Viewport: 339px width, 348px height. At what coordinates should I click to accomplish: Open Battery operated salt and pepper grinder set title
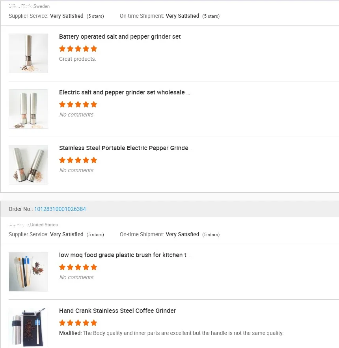click(120, 37)
